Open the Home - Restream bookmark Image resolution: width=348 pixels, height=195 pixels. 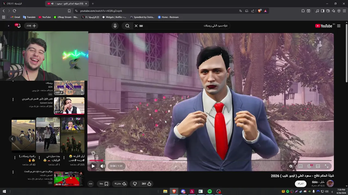pos(168,17)
